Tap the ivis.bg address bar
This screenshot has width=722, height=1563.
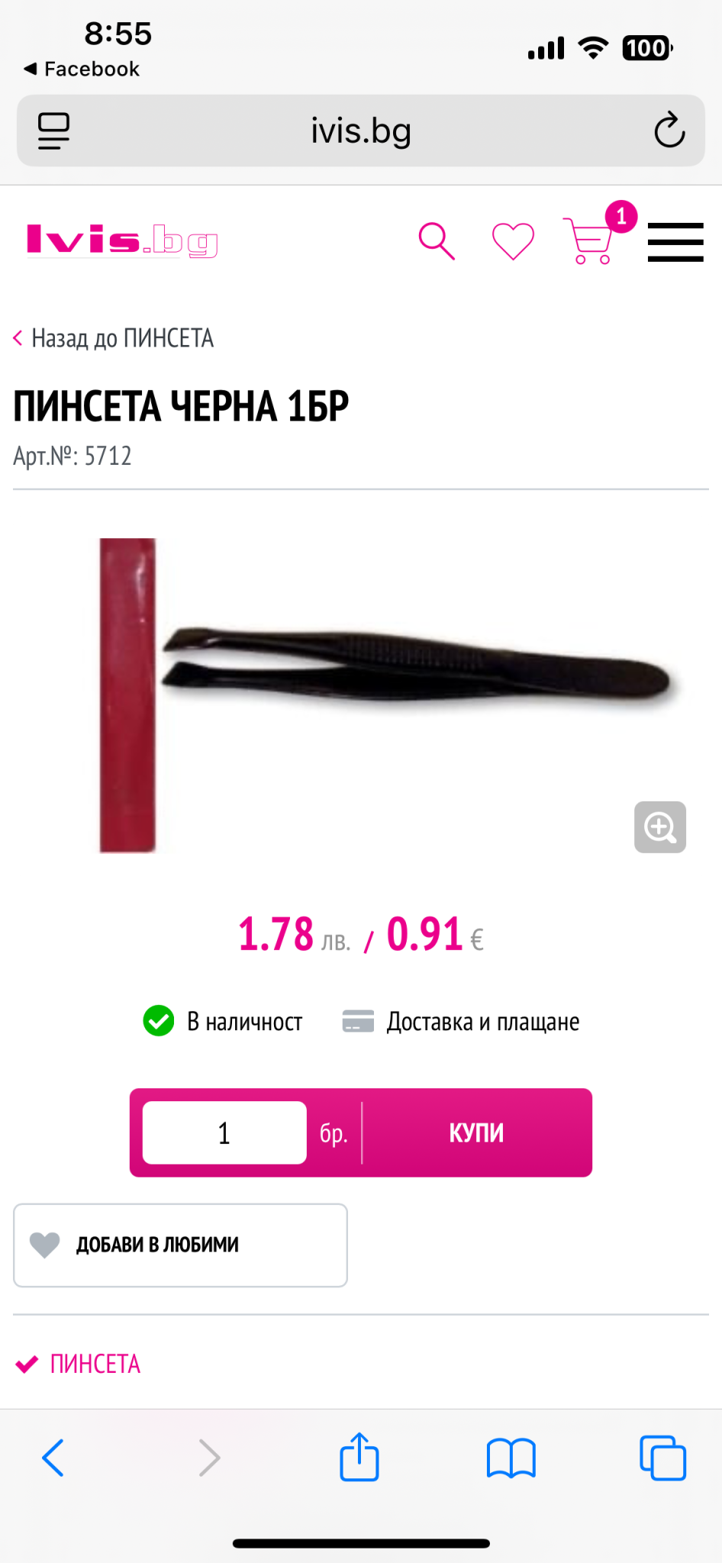pos(361,131)
